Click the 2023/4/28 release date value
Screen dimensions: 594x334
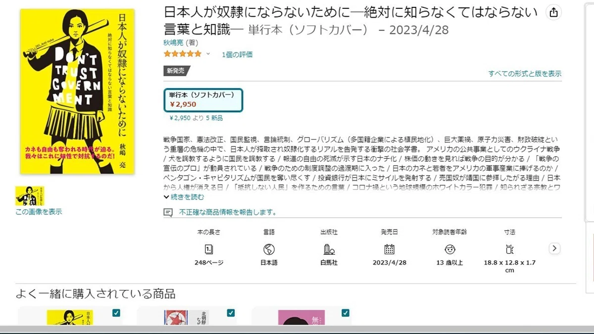click(x=390, y=263)
